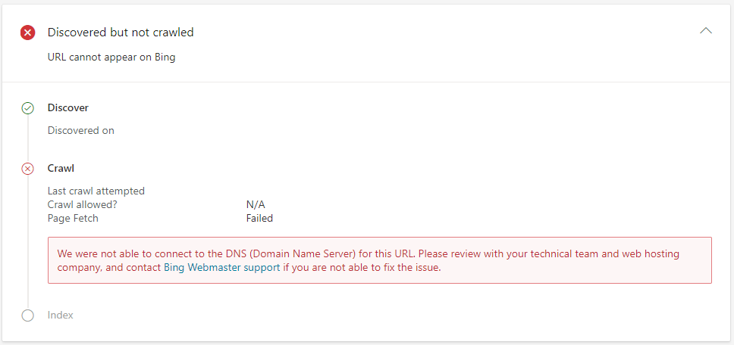Viewport: 734px width, 345px height.
Task: Click the Crawl allowed? label
Action: pos(83,204)
